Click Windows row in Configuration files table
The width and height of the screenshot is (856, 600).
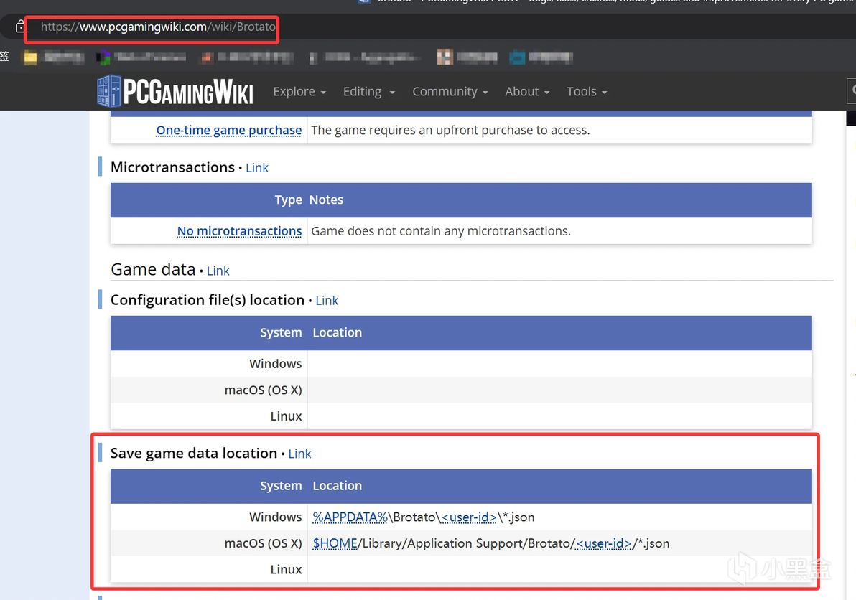tap(461, 364)
